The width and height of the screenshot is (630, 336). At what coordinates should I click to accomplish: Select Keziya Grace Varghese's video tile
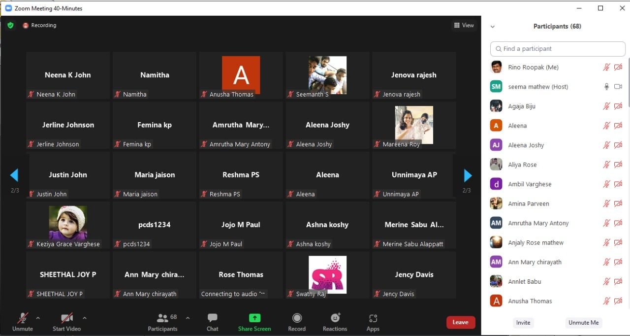(68, 225)
